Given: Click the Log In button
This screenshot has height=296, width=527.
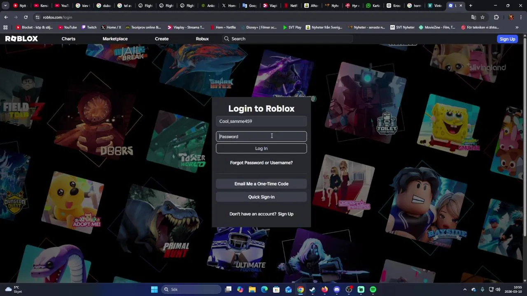Looking at the screenshot, I should tap(261, 148).
